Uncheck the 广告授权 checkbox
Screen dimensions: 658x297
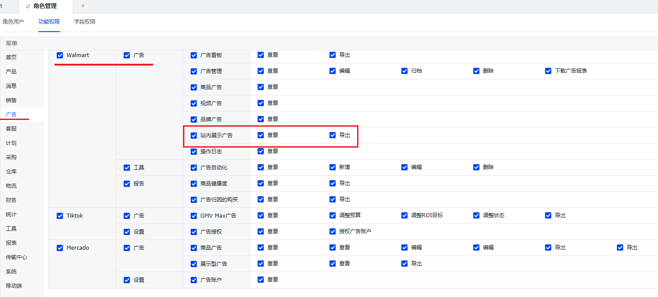194,232
